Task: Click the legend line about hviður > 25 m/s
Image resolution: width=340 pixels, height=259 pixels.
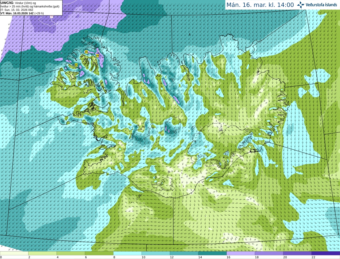Action: (30, 6)
